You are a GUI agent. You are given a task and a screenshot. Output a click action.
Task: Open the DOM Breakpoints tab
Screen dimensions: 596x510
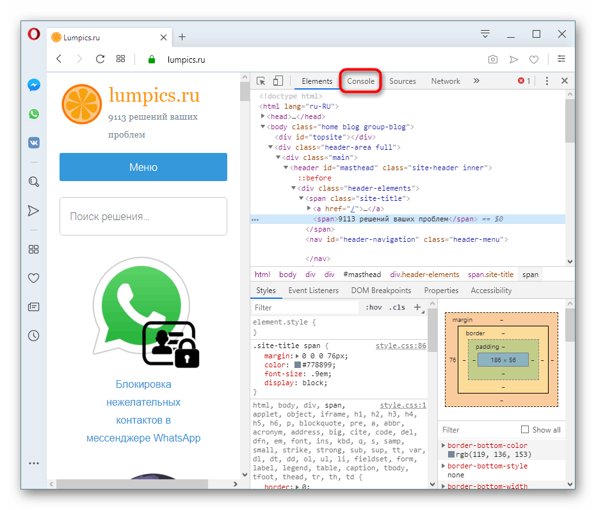381,291
